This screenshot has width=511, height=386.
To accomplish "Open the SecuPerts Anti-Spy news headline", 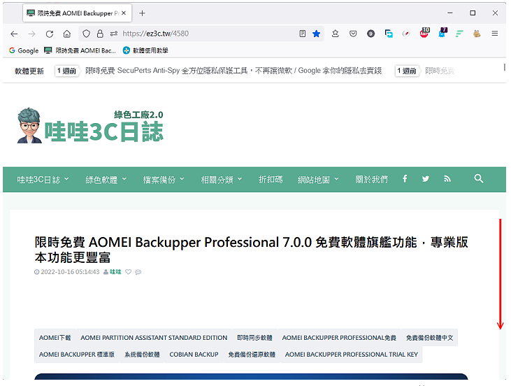I will pos(233,71).
